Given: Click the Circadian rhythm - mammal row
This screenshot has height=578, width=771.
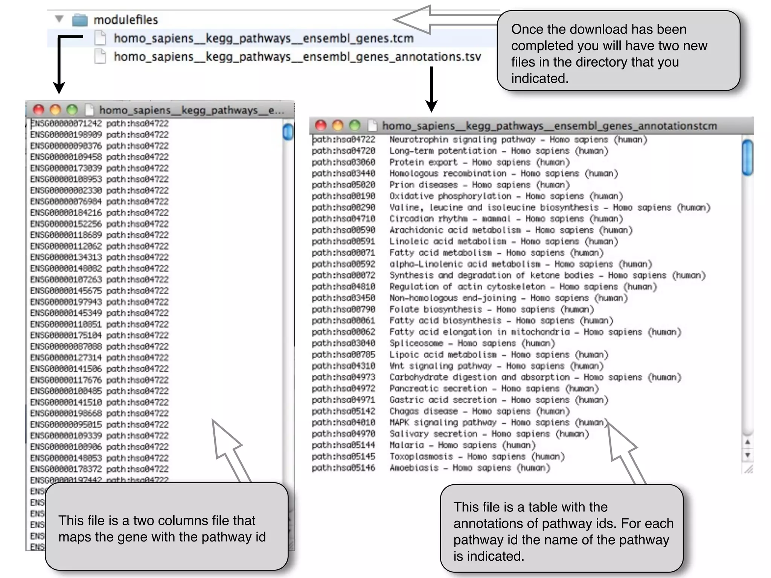Looking at the screenshot, I should [467, 219].
